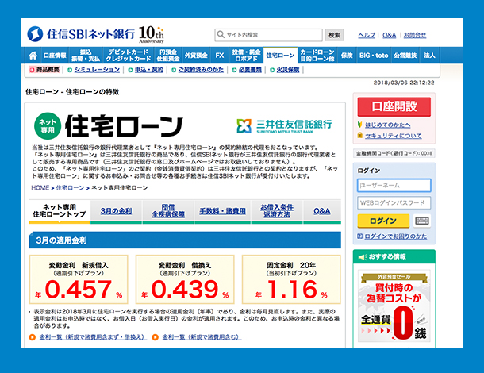Click the 固定金利 20年 1.16% rate card
The image size is (484, 373).
[x=291, y=279]
